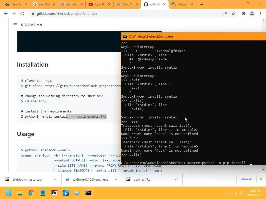Screen dimensions: 266x199
Task: Click the git clone command line
Action: pyautogui.click(x=71, y=86)
